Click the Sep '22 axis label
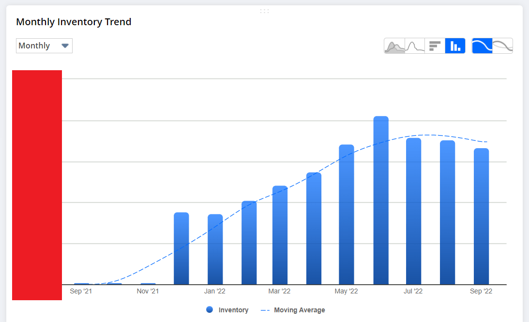 click(481, 291)
